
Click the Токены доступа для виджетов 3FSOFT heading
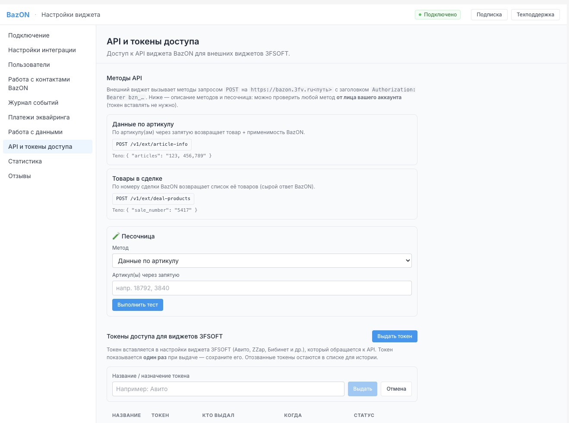[x=164, y=336]
